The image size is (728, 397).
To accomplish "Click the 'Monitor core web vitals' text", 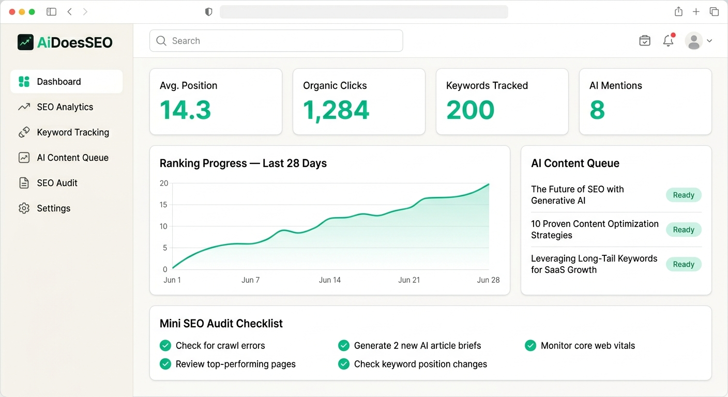I will click(588, 346).
